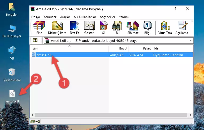Viewport: 204px width, 130px height.
Task: Click the Uygulama uzantısı type cell
Action: [x=168, y=55]
